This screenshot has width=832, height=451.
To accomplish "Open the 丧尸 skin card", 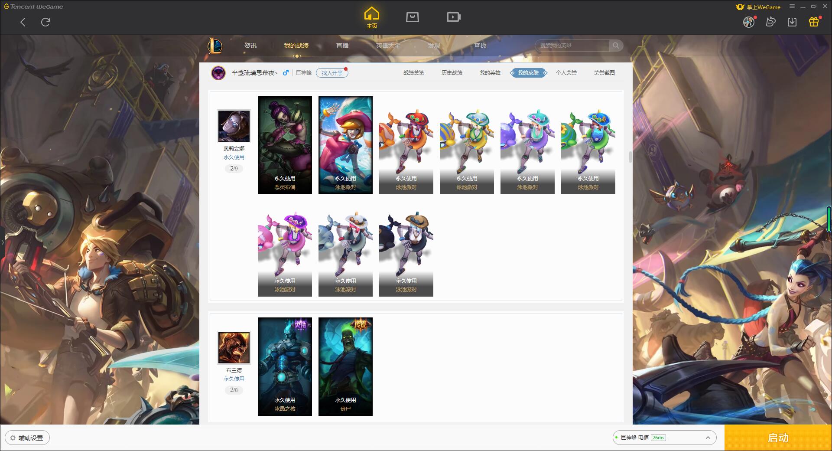I will pyautogui.click(x=345, y=366).
